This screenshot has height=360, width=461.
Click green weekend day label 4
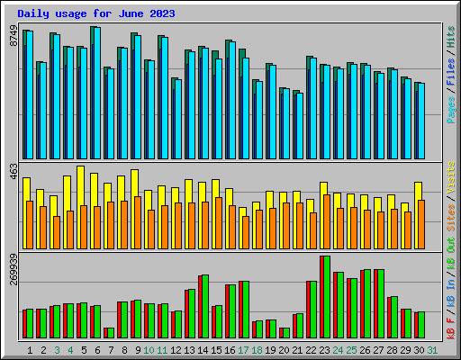tap(70, 350)
